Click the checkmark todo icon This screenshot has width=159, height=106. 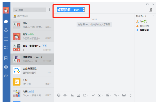coord(93,95)
